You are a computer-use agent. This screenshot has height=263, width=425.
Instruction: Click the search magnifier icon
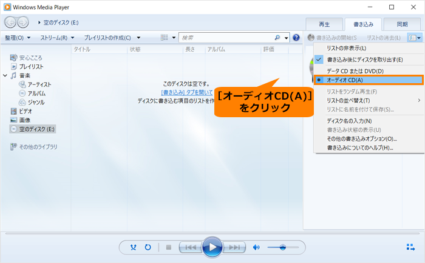(277, 38)
